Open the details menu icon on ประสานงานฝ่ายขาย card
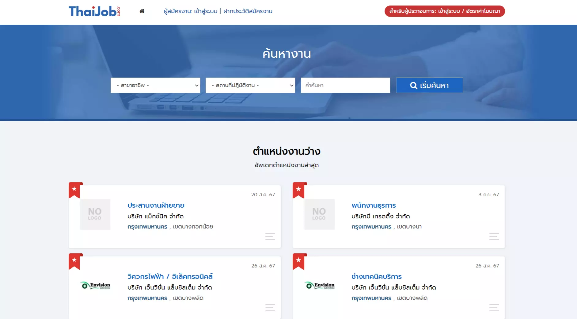 270,236
